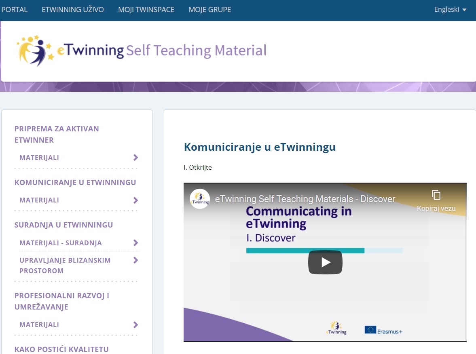Click the Erasmus+ logo in video

(383, 330)
